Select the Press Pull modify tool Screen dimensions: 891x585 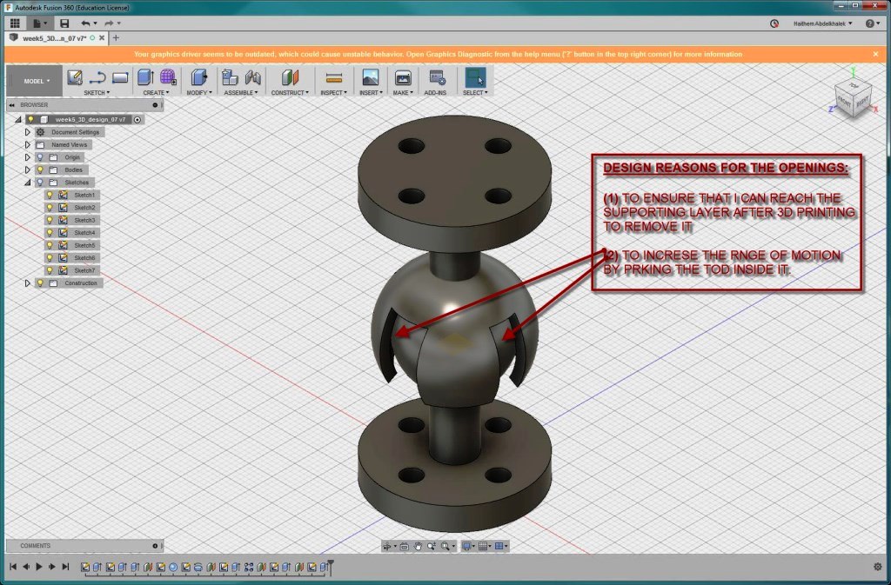199,77
